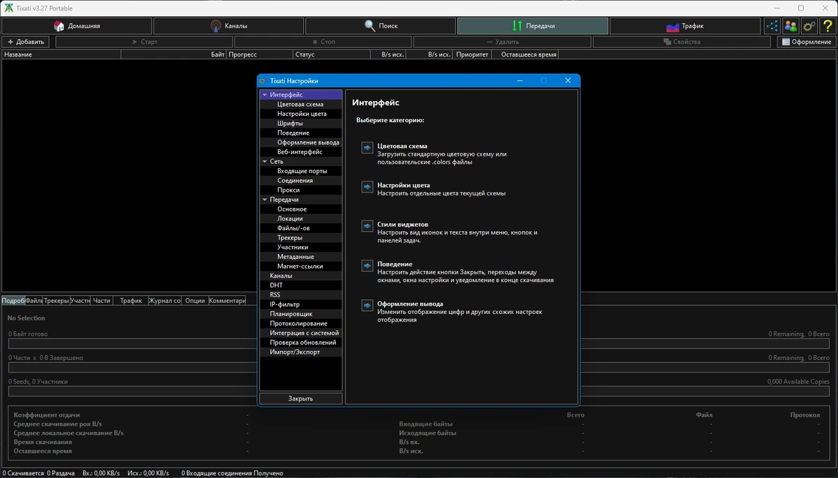The height and width of the screenshot is (478, 838).
Task: Open the Стили виджетов category link
Action: (403, 224)
